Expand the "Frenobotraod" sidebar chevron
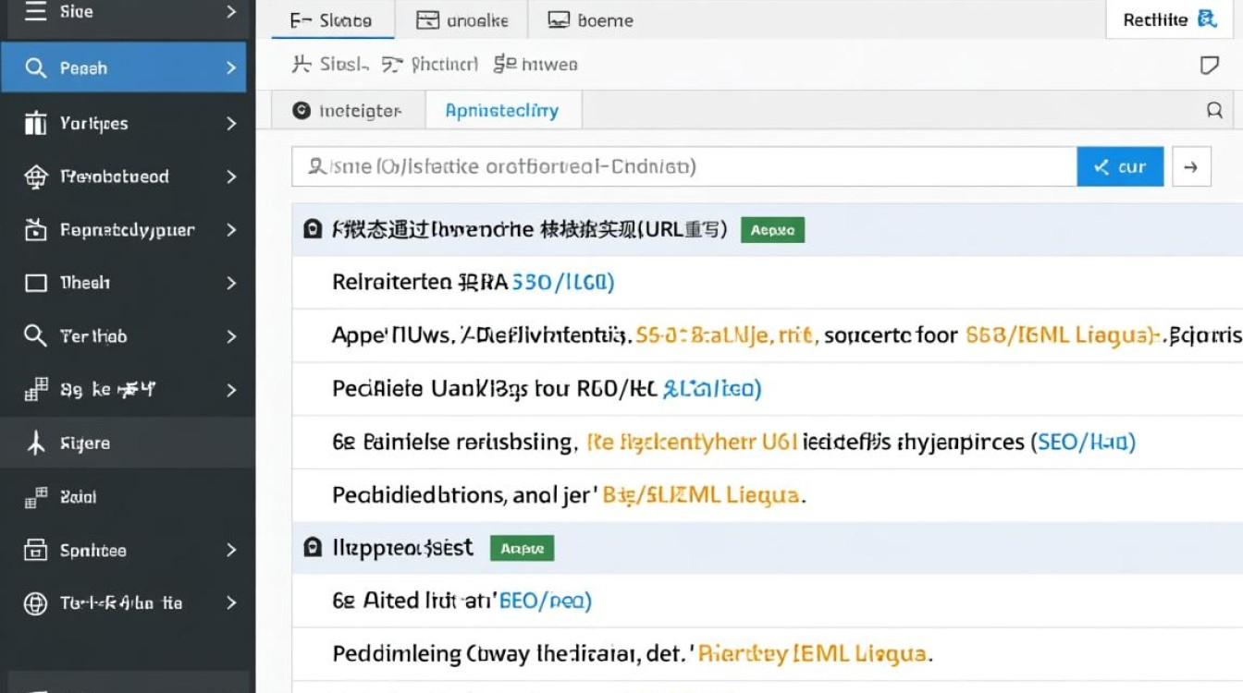The width and height of the screenshot is (1243, 693). pos(231,176)
